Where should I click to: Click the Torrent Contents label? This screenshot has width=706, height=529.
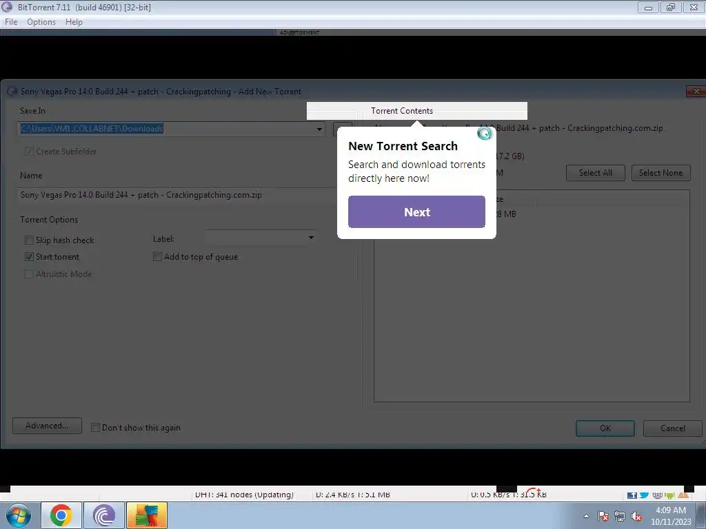pyautogui.click(x=402, y=111)
